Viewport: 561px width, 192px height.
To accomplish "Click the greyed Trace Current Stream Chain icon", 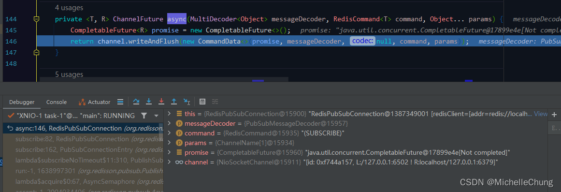I will (215, 102).
